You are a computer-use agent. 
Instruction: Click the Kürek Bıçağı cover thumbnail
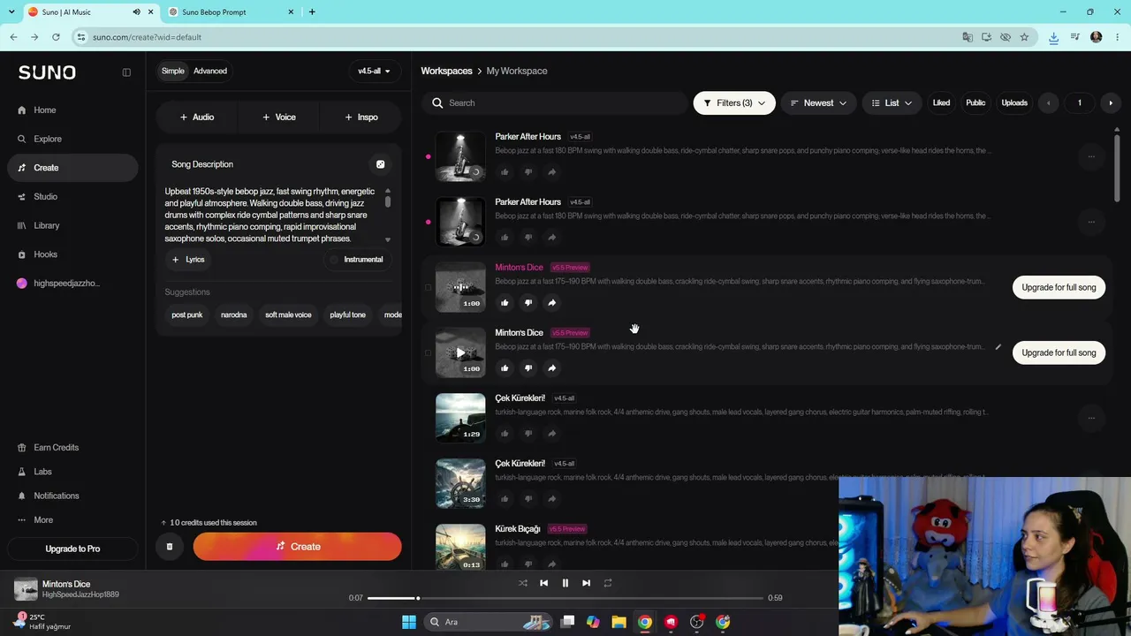tap(460, 546)
